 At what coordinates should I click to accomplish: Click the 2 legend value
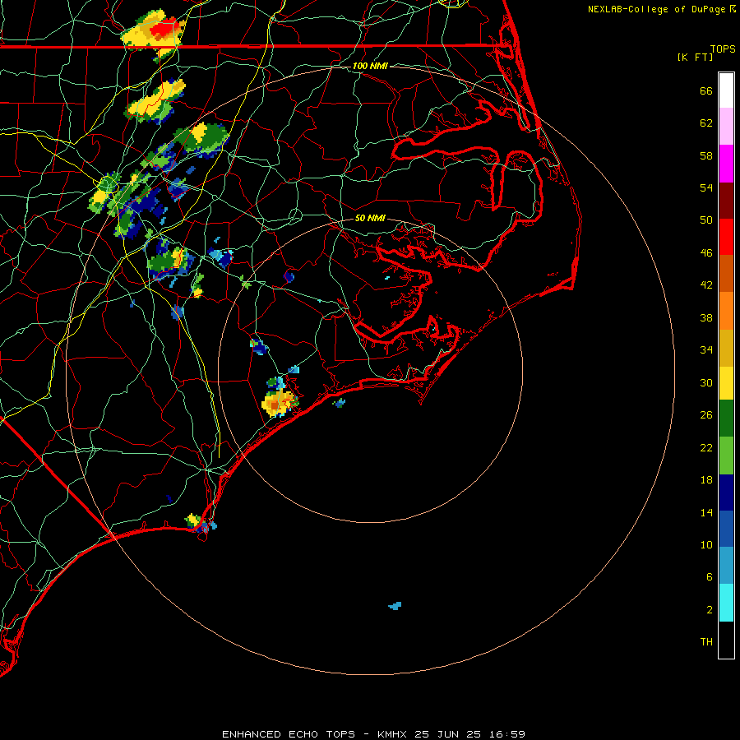click(x=710, y=610)
